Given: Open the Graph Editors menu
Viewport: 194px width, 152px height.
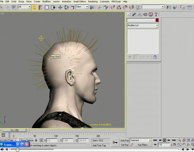Looking at the screenshot, I should [80, 2].
